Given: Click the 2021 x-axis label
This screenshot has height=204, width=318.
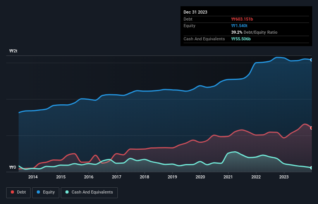Looking at the screenshot, I should point(228,177).
